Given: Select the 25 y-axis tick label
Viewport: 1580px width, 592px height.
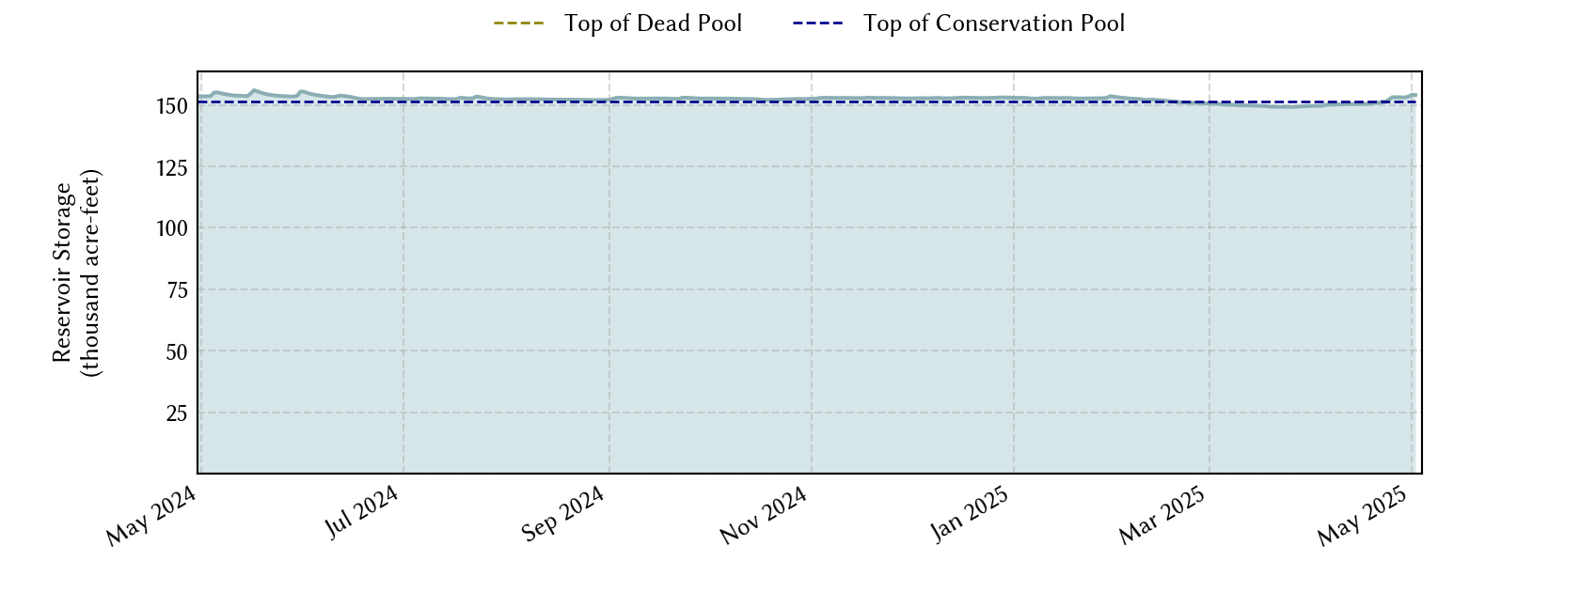Looking at the screenshot, I should point(177,414).
